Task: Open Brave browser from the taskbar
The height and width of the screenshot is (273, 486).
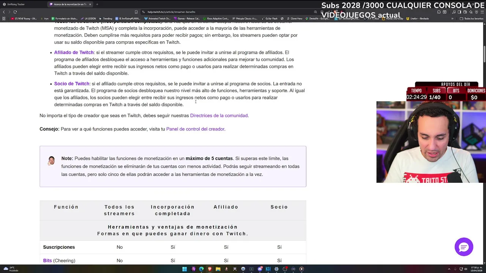Action: (x=210, y=269)
